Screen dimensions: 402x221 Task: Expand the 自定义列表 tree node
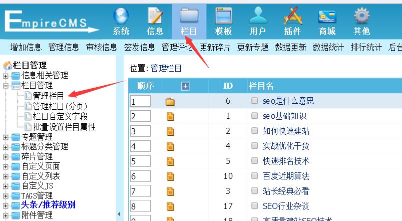[x=6, y=176]
